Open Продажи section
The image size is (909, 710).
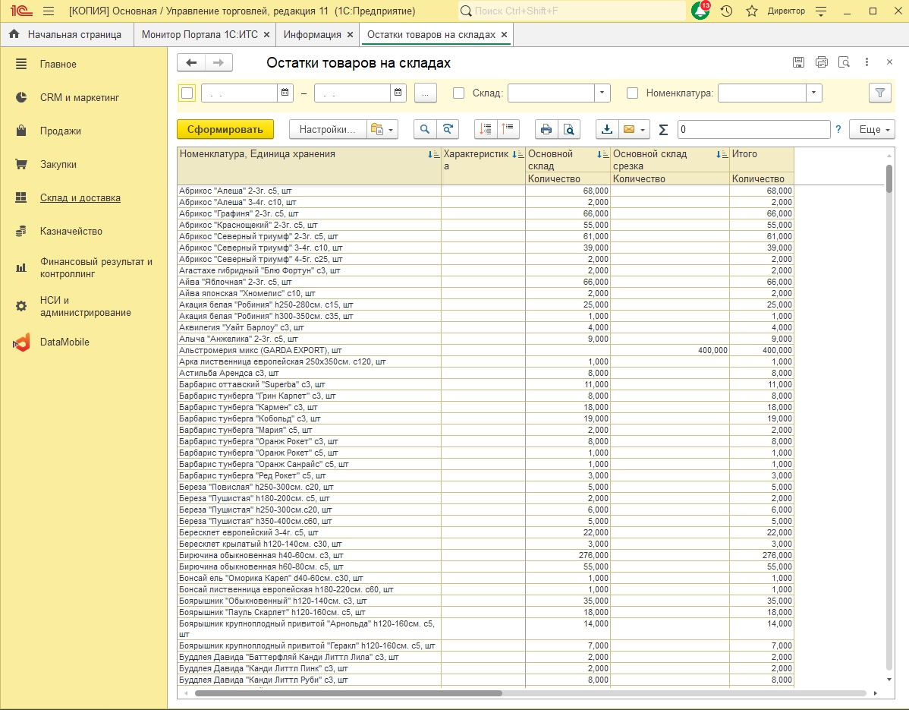60,131
